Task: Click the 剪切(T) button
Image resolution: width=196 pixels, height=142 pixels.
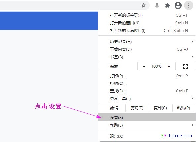Action: 137,108
